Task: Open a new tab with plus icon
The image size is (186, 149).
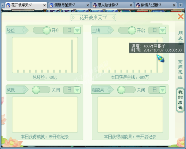Action: [x=181, y=5]
